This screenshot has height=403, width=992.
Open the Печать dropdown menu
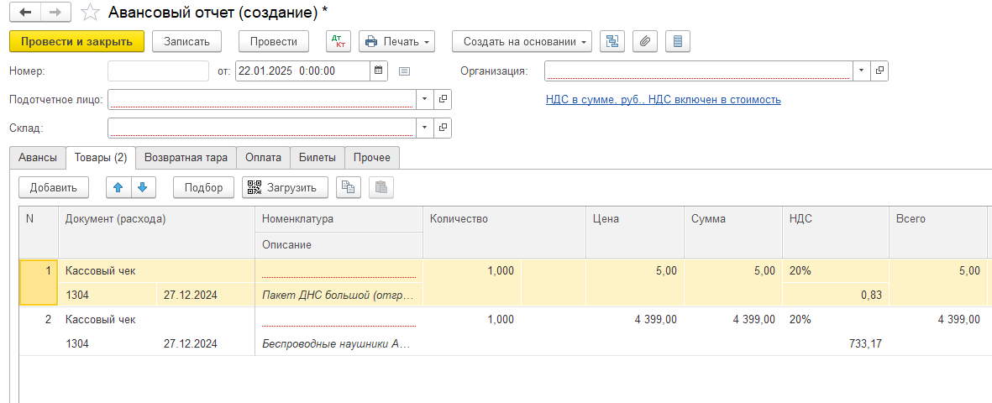pyautogui.click(x=397, y=41)
